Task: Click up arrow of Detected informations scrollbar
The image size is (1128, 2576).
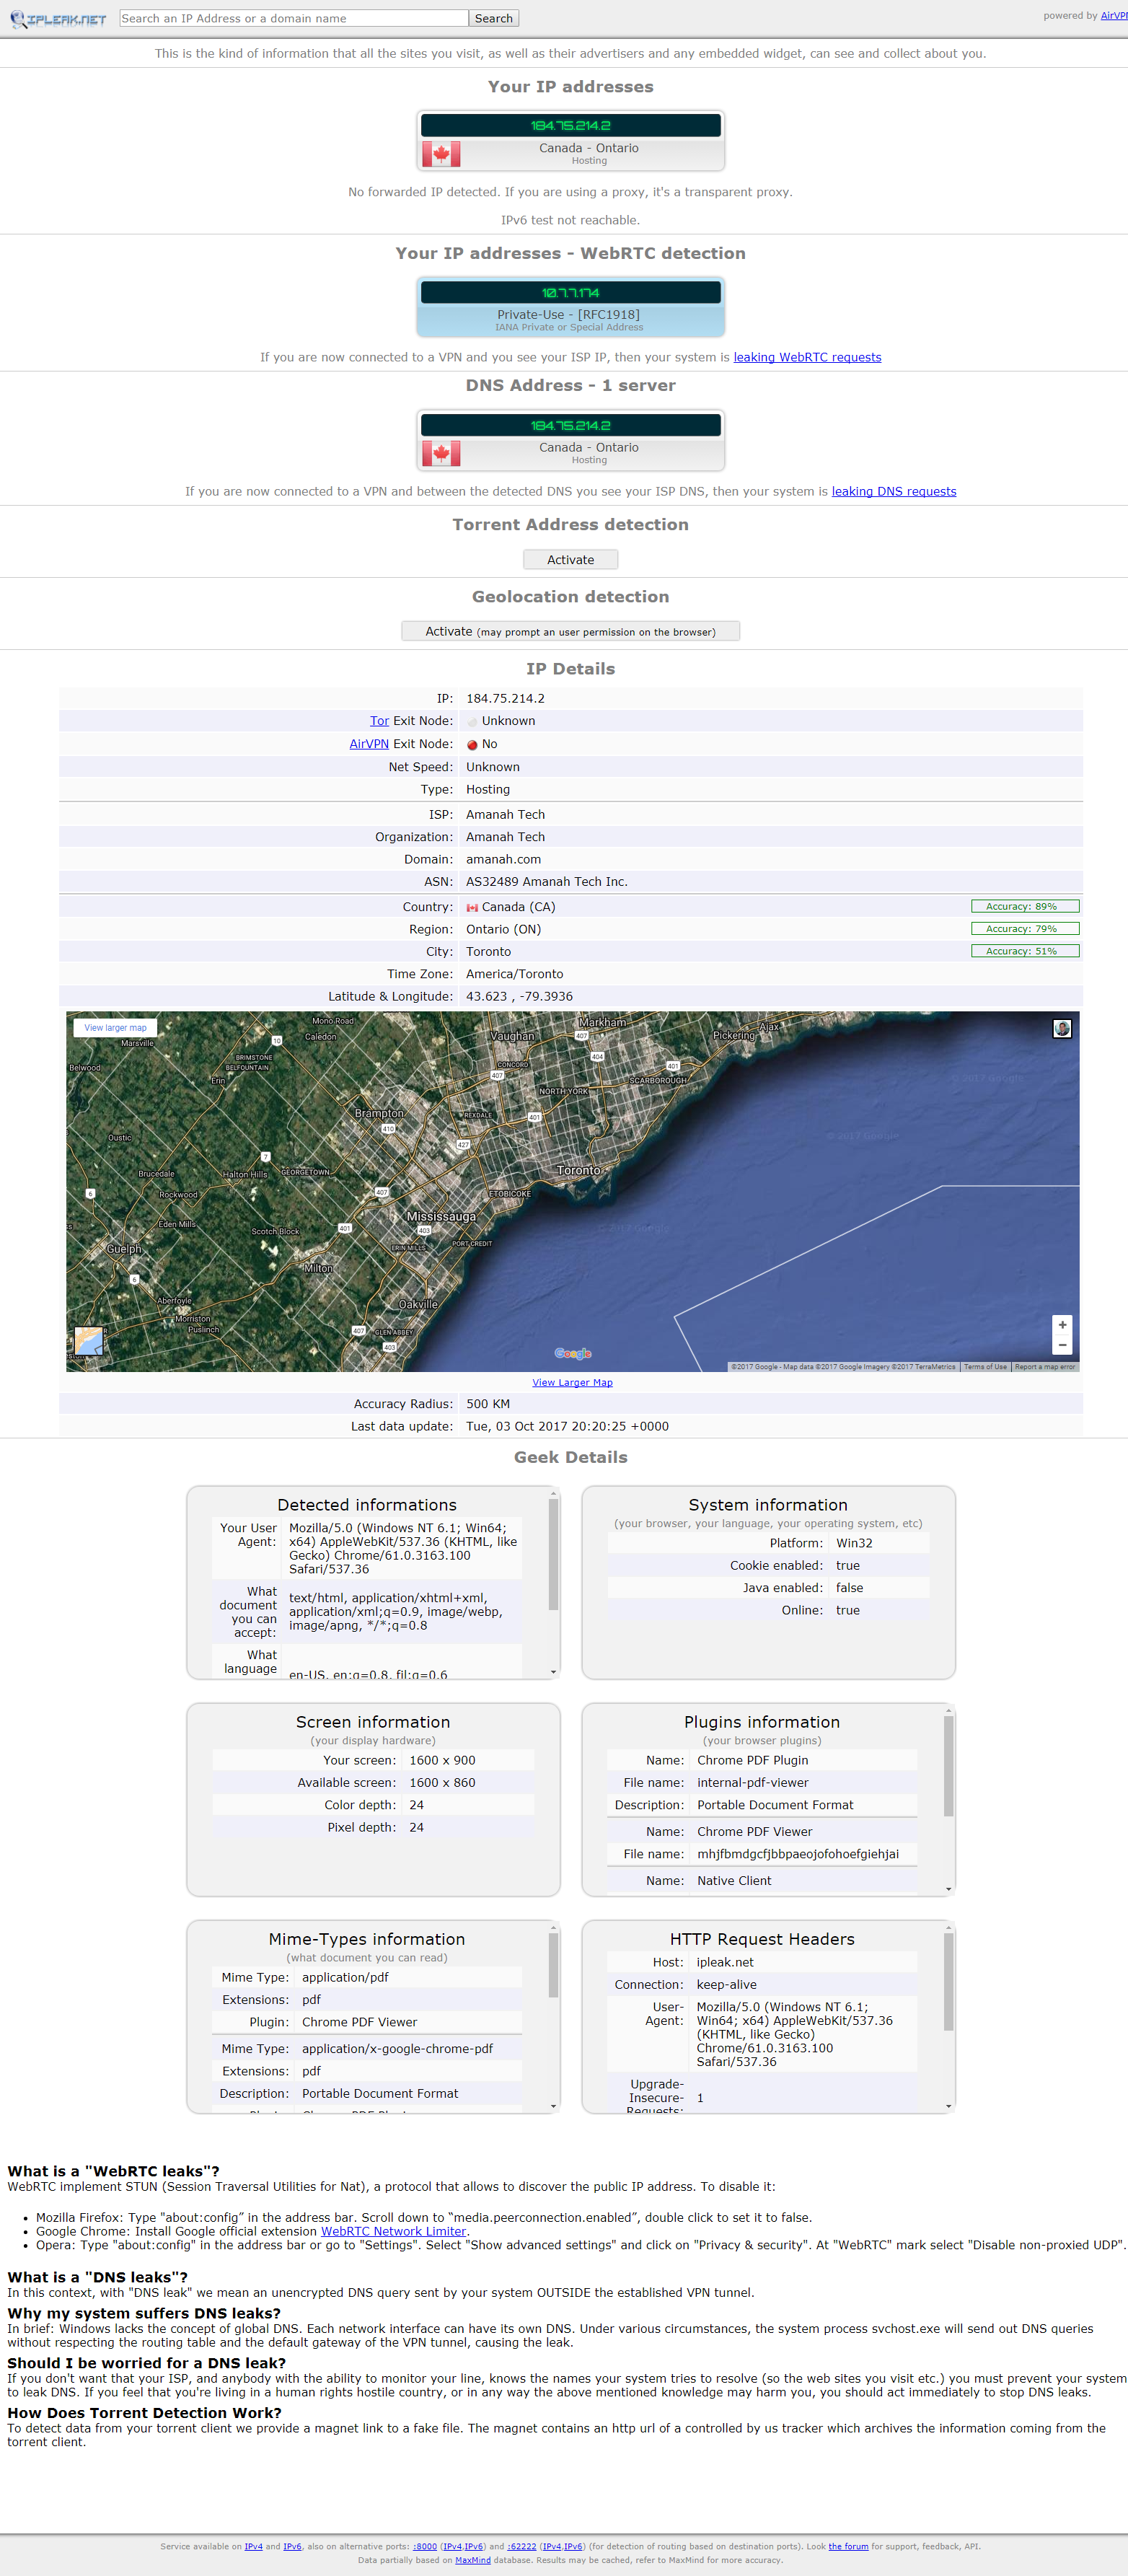Action: [554, 1493]
